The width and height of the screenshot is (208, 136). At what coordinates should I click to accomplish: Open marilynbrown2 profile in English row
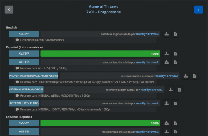point(147,34)
